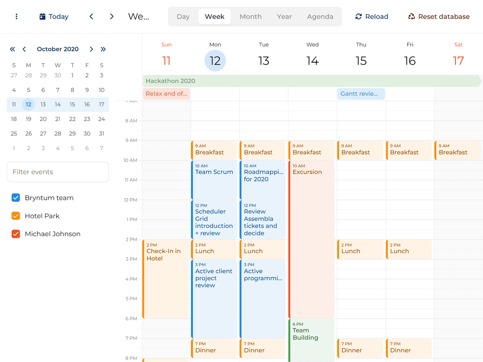Go to previous week using toolbar arrow
Image resolution: width=483 pixels, height=362 pixels.
coord(92,16)
